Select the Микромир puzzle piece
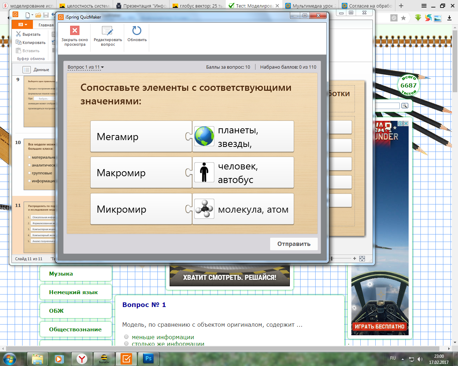 [141, 209]
